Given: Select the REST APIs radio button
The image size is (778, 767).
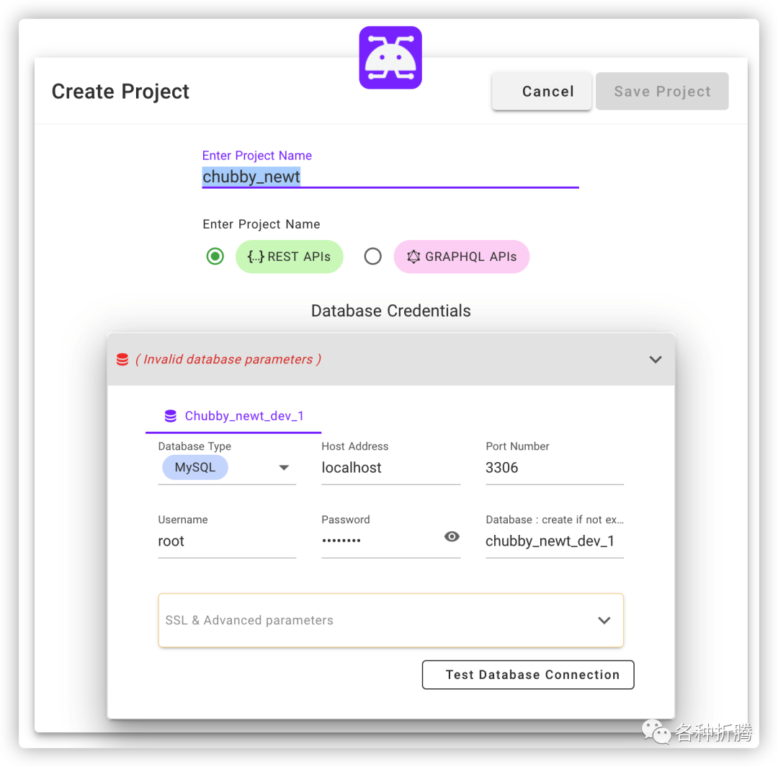Looking at the screenshot, I should pos(215,257).
